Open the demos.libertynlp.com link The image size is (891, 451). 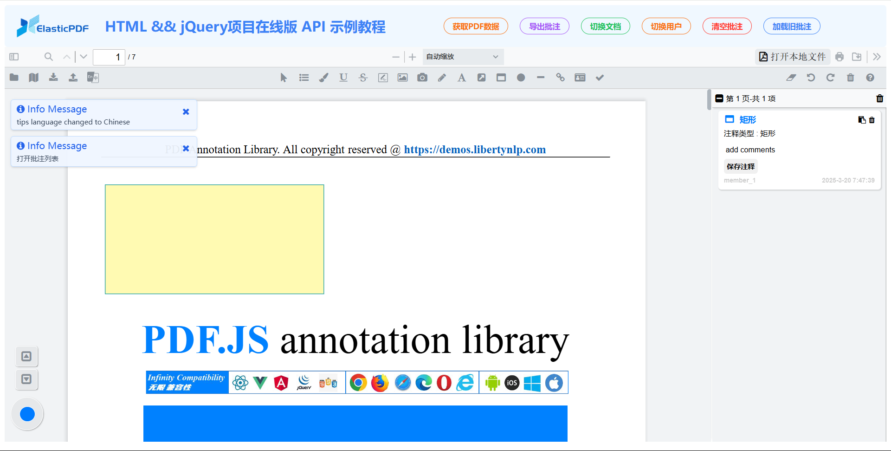point(474,150)
